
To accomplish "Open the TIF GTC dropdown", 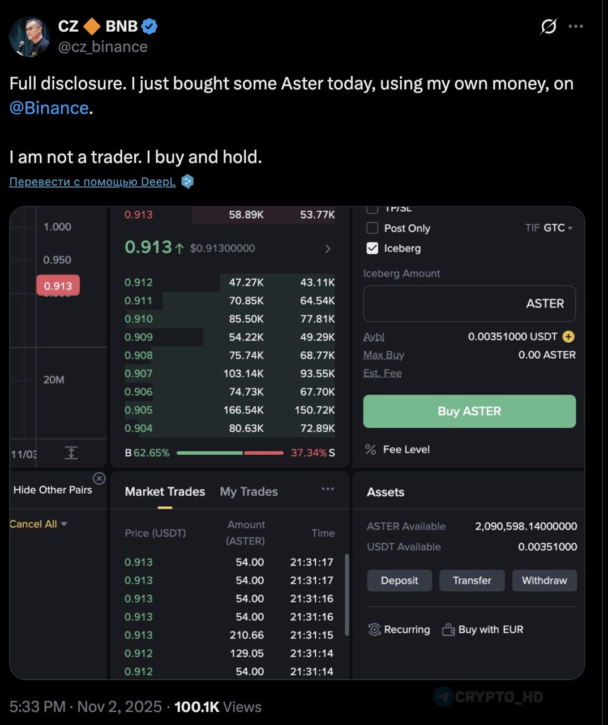I will tap(558, 228).
